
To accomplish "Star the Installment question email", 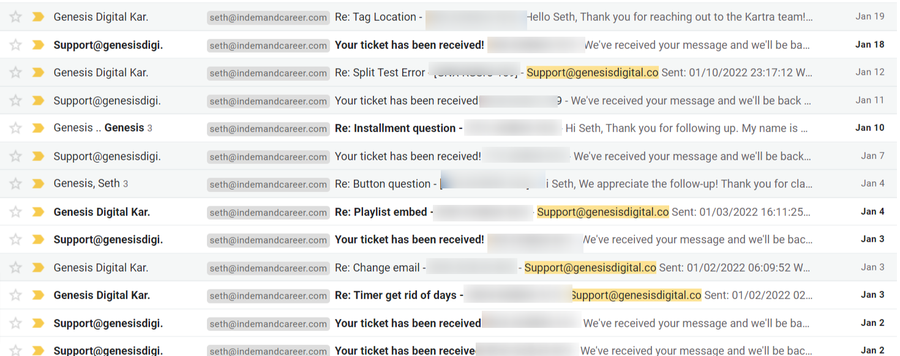I will [x=16, y=128].
